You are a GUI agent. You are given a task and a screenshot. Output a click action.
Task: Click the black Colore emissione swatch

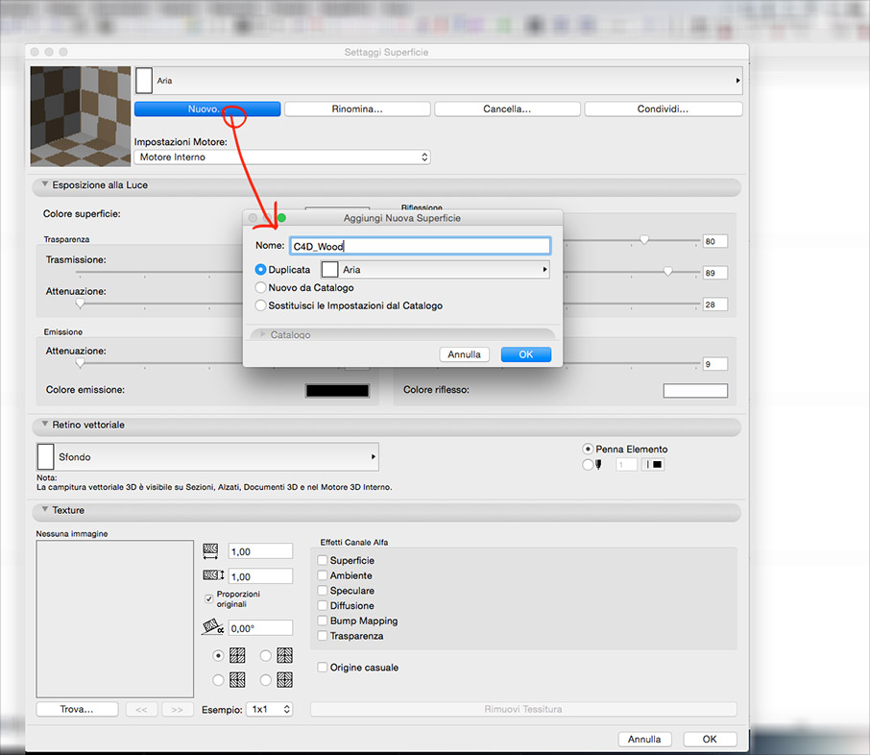tap(337, 390)
